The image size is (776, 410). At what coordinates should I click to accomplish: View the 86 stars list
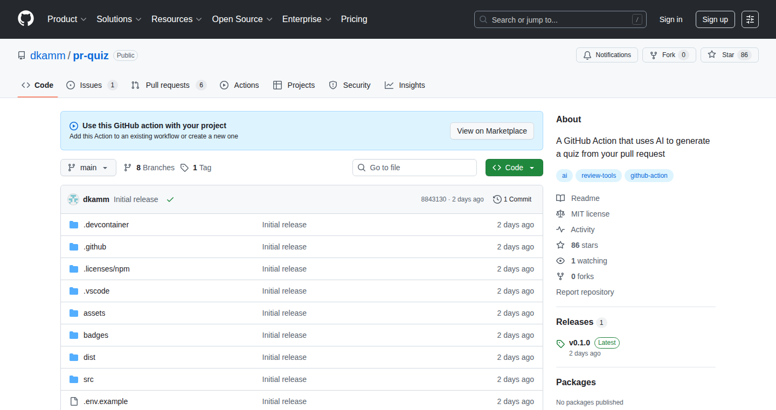click(577, 245)
